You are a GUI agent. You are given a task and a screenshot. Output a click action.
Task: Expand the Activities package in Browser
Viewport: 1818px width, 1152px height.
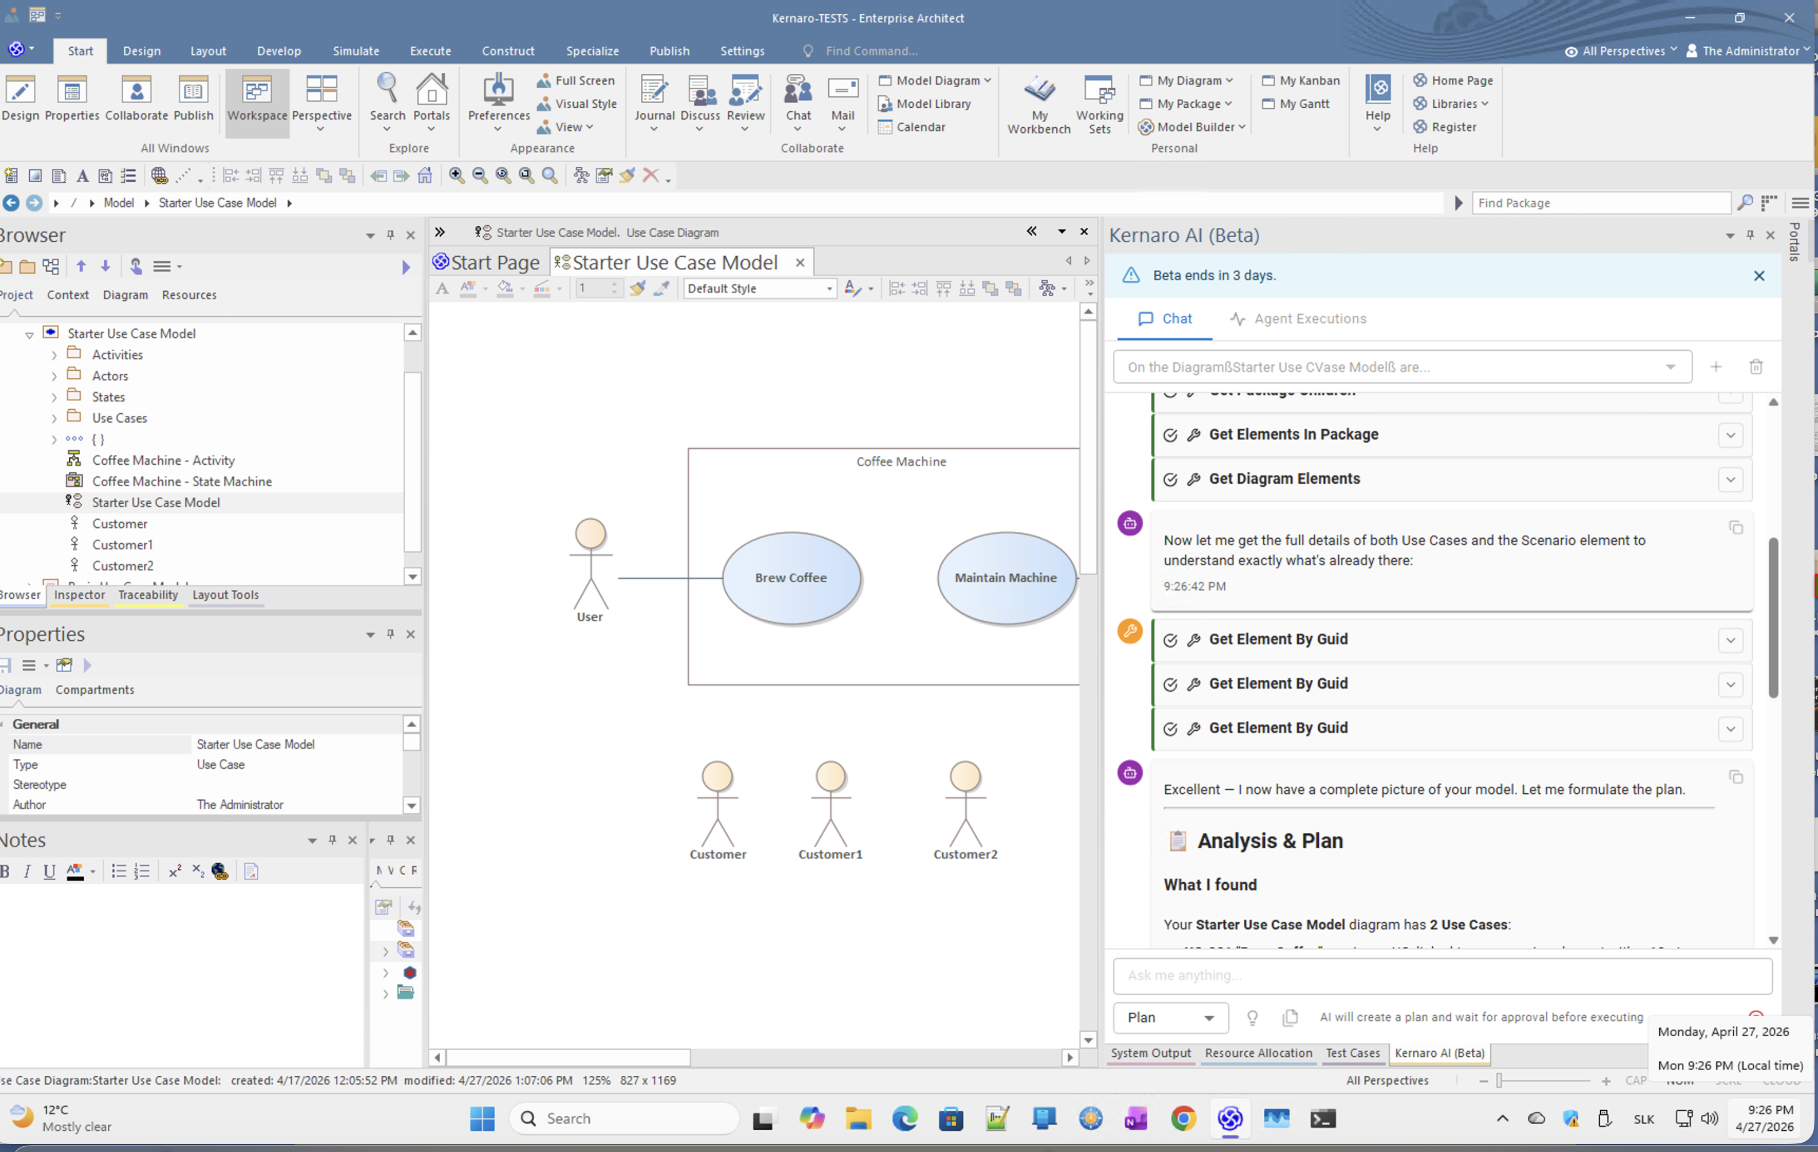[54, 355]
